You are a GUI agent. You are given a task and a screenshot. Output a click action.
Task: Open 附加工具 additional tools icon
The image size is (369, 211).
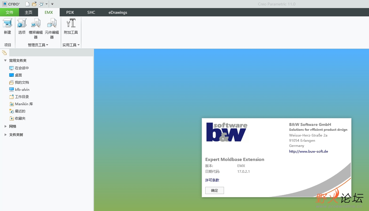[x=71, y=23]
